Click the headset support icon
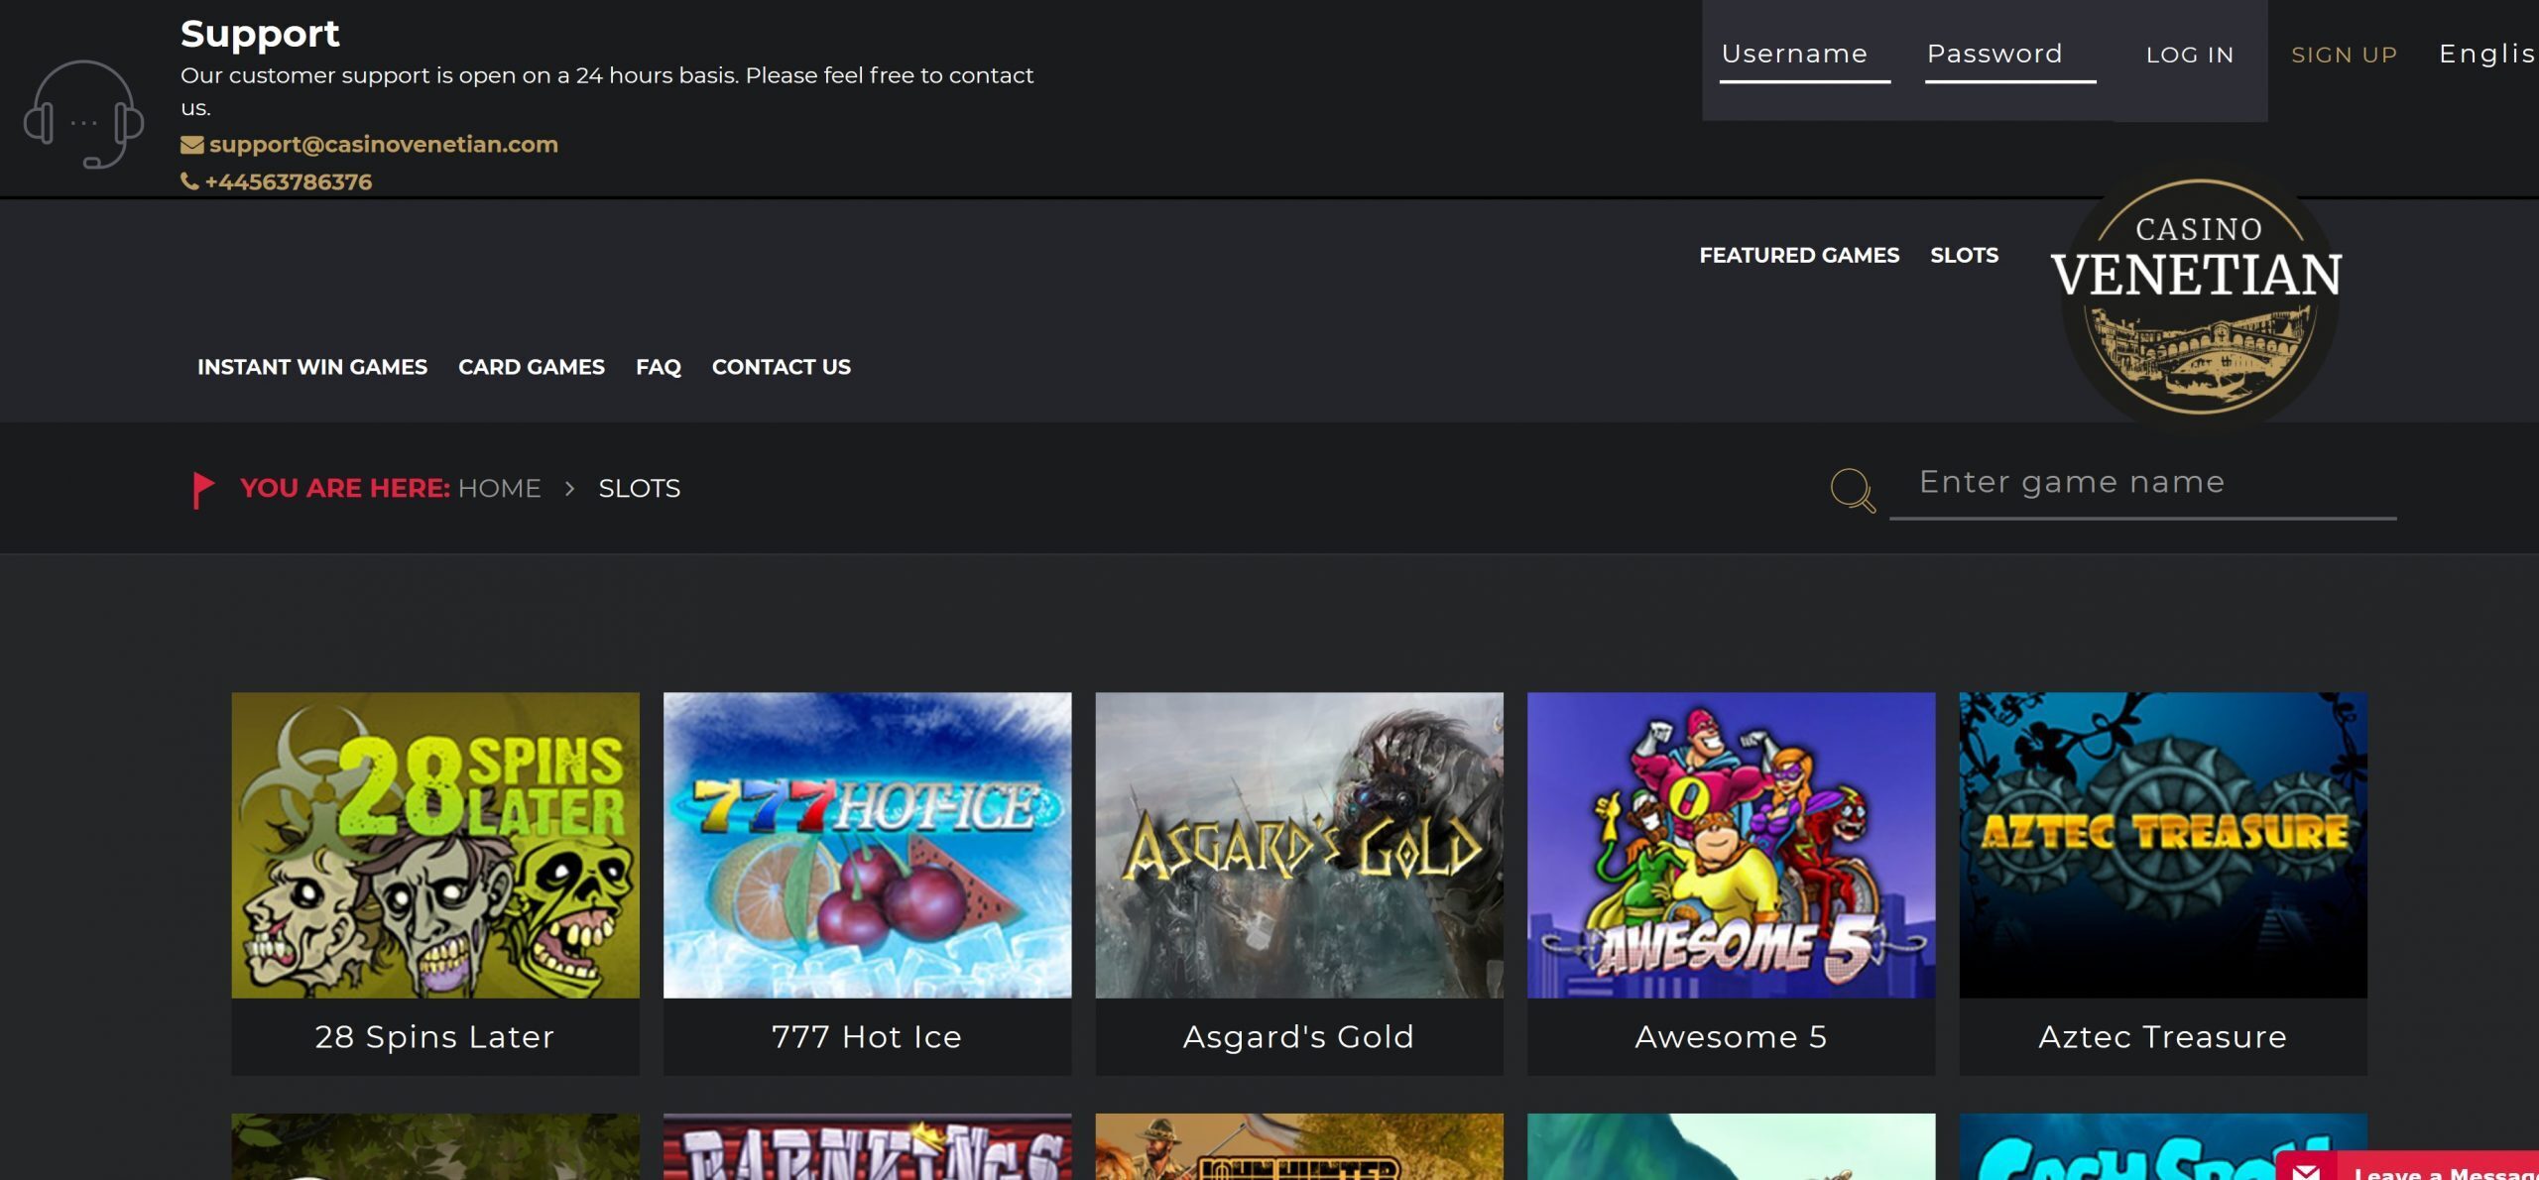Viewport: 2539px width, 1180px height. click(83, 114)
